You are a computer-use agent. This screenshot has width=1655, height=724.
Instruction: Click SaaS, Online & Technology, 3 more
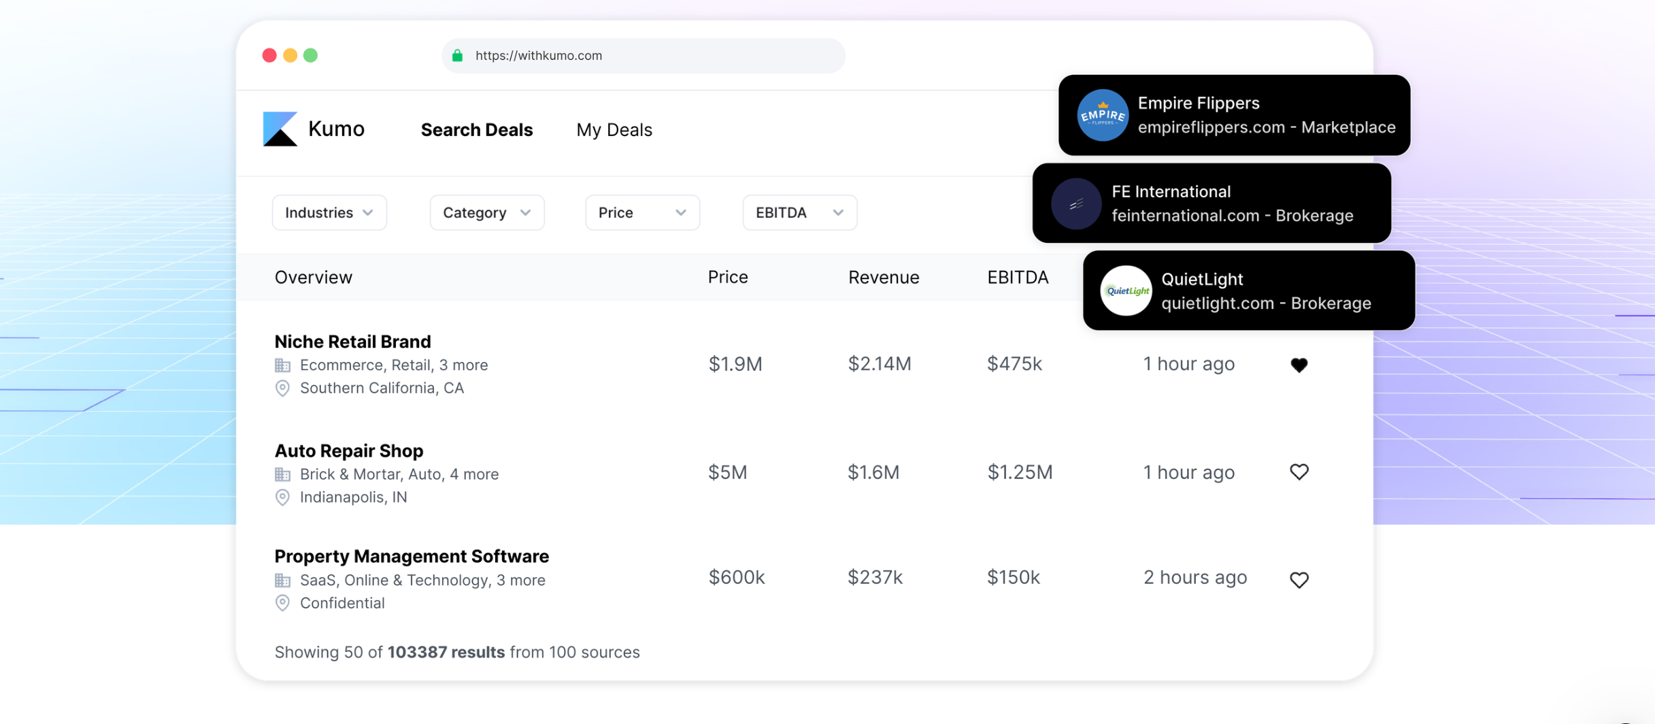[422, 580]
